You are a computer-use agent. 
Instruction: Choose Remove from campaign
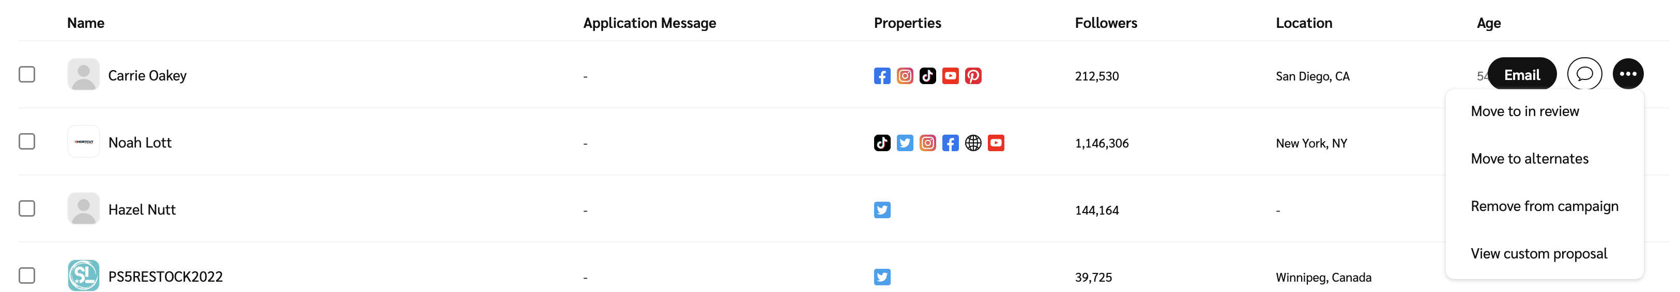click(x=1545, y=206)
